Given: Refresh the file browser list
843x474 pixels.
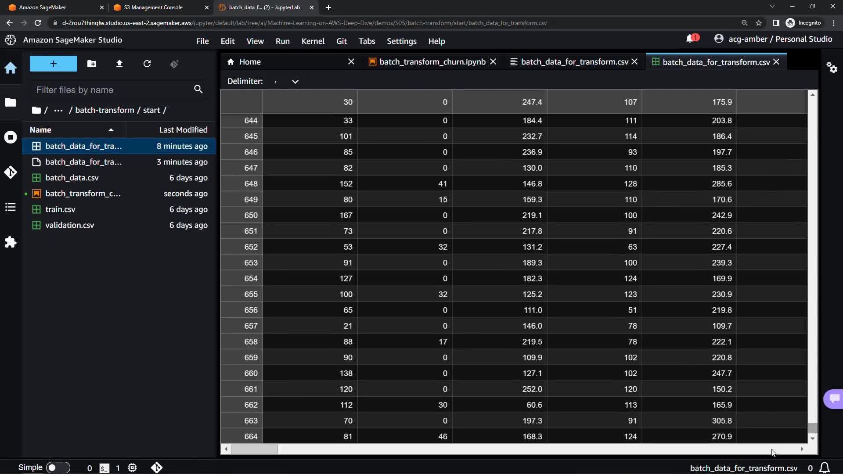Looking at the screenshot, I should (x=147, y=64).
